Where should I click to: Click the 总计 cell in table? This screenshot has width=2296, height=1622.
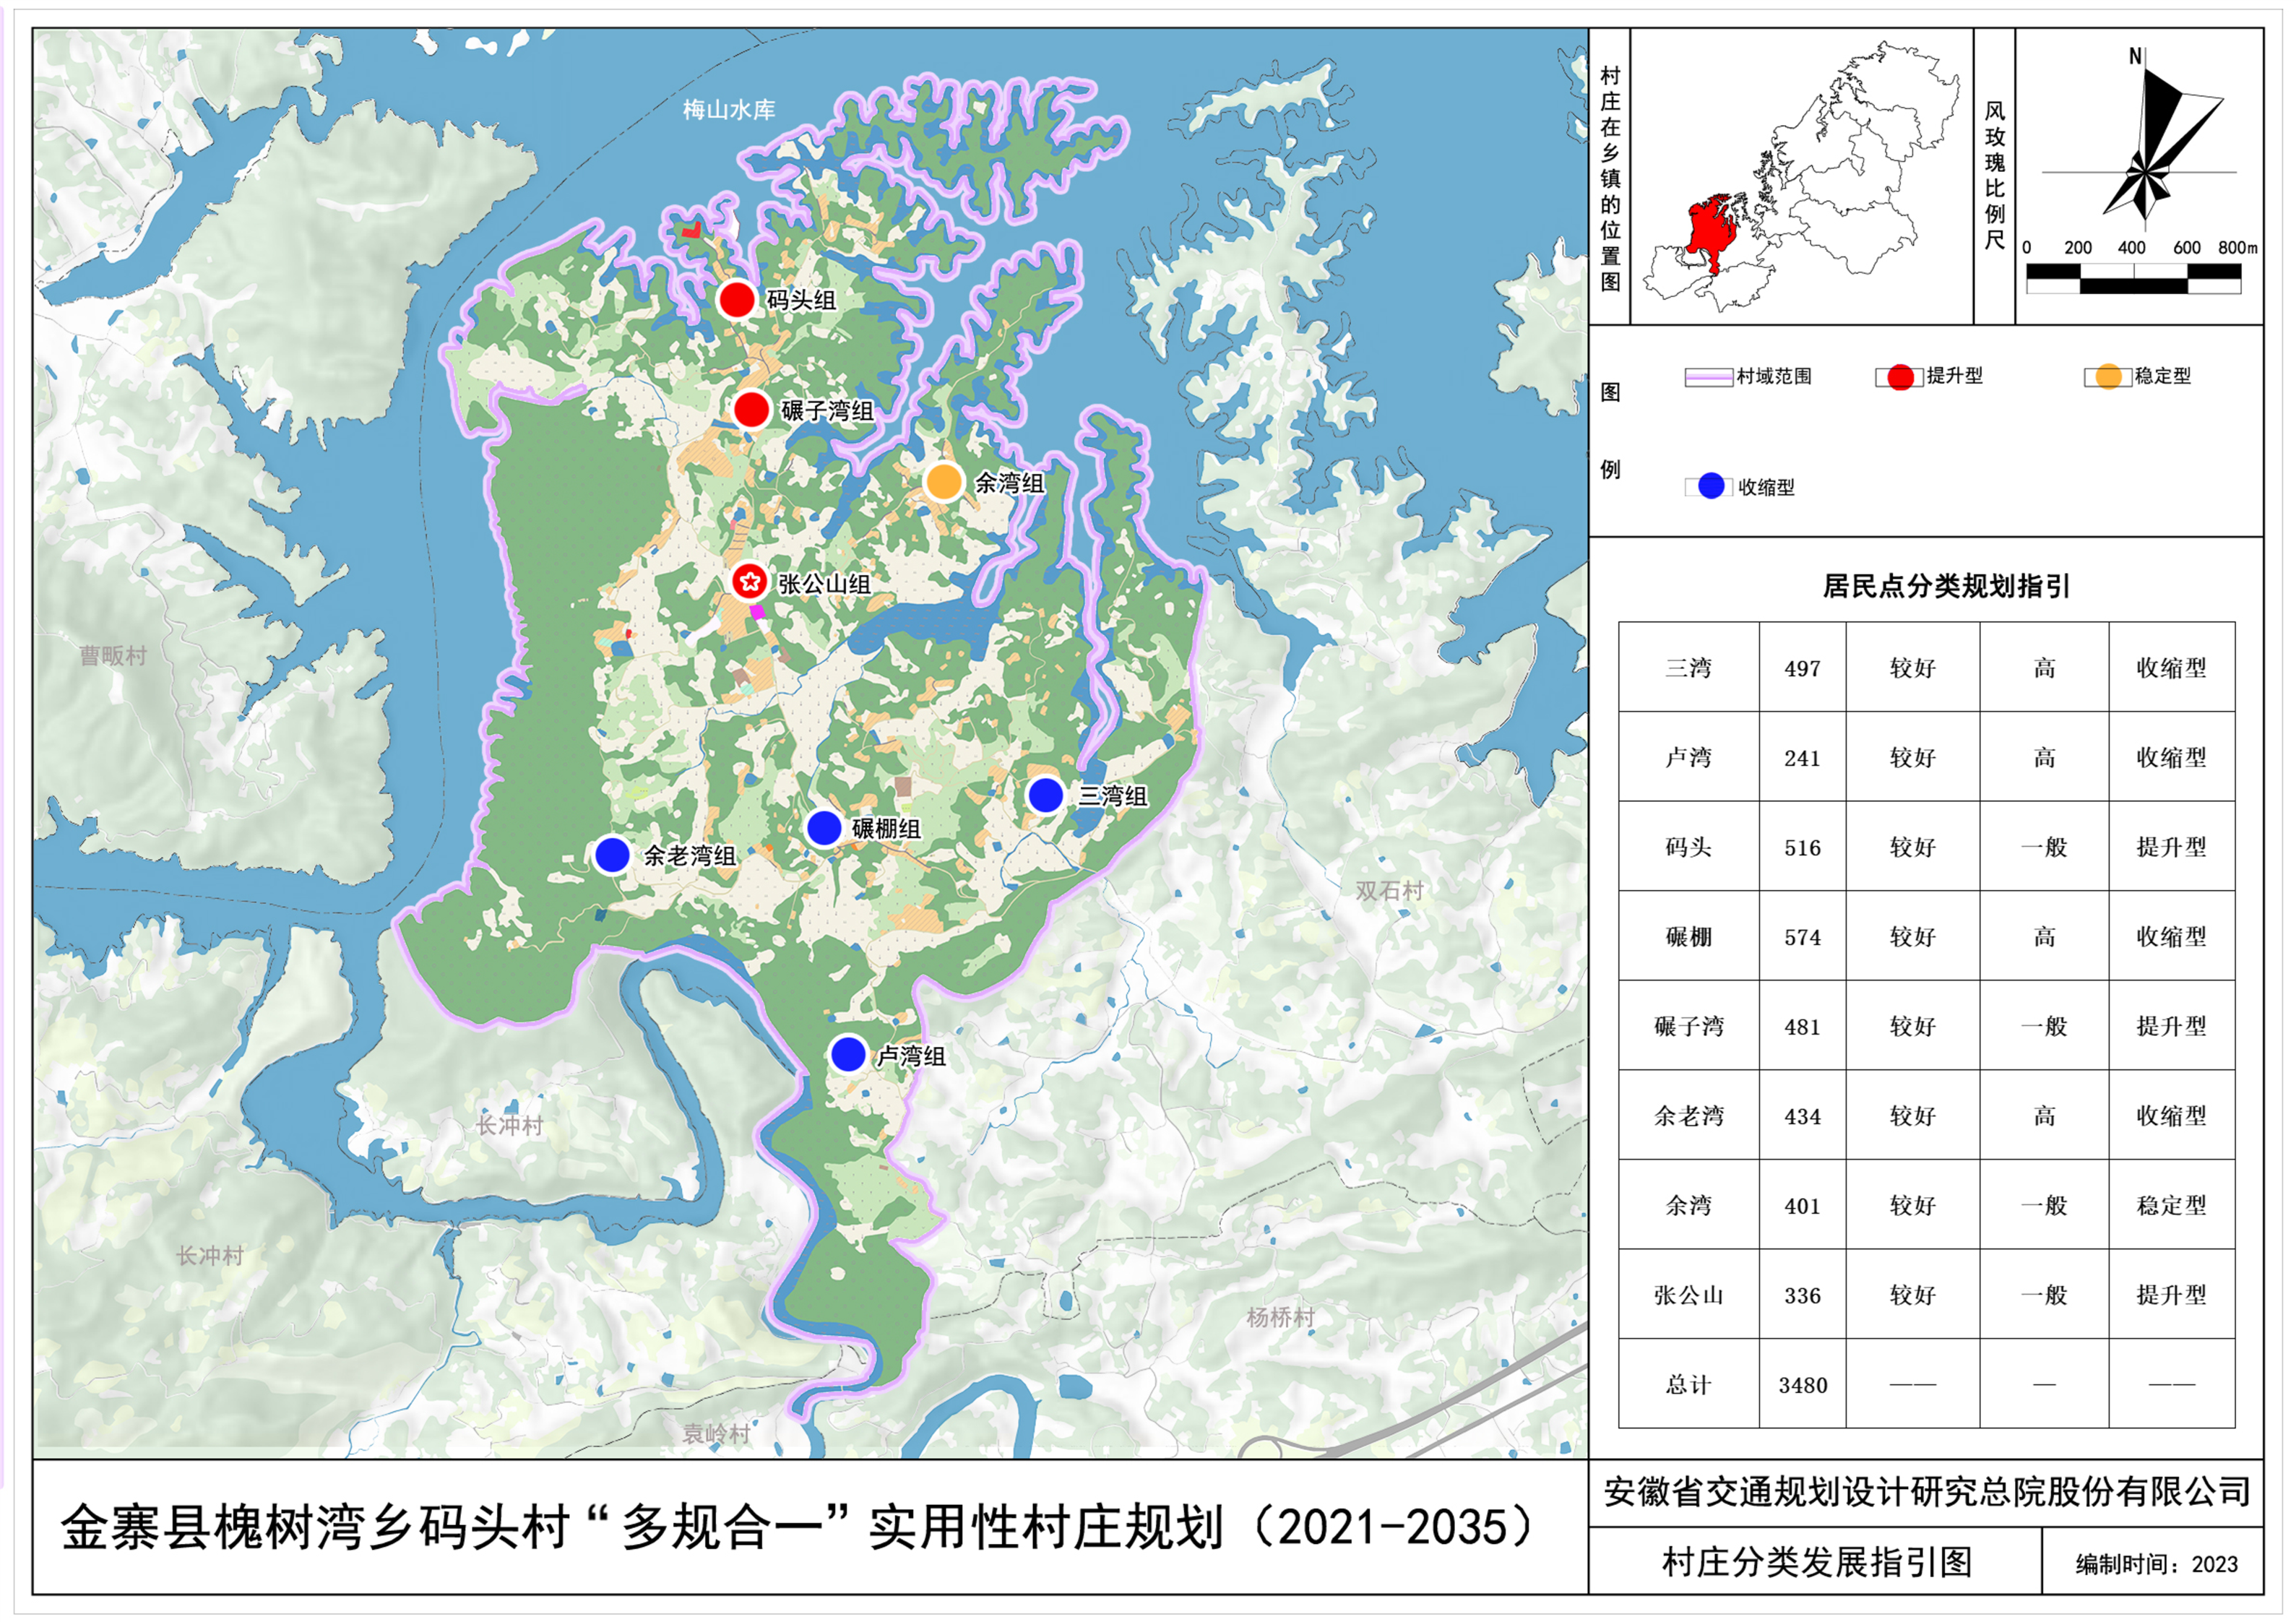1688,1384
